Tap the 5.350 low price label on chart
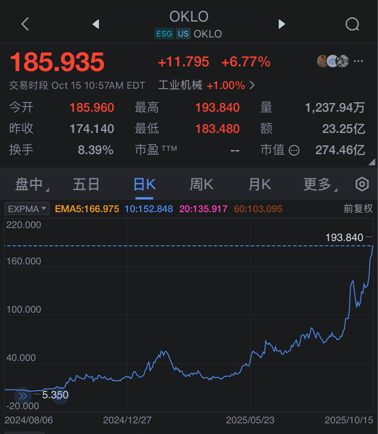 (x=55, y=395)
